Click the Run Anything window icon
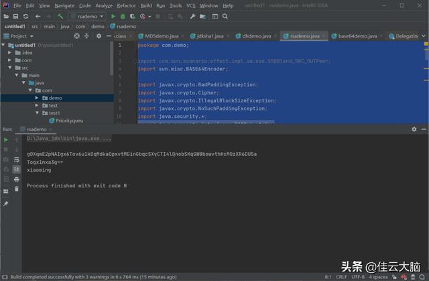The image size is (429, 281). coord(215,16)
